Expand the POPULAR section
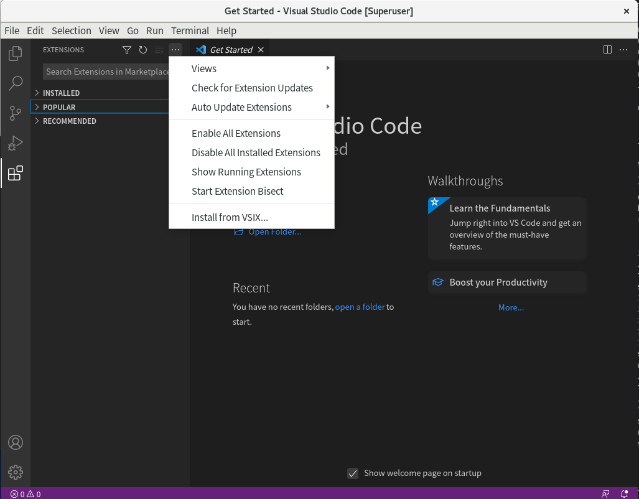This screenshot has width=639, height=499. pyautogui.click(x=100, y=107)
